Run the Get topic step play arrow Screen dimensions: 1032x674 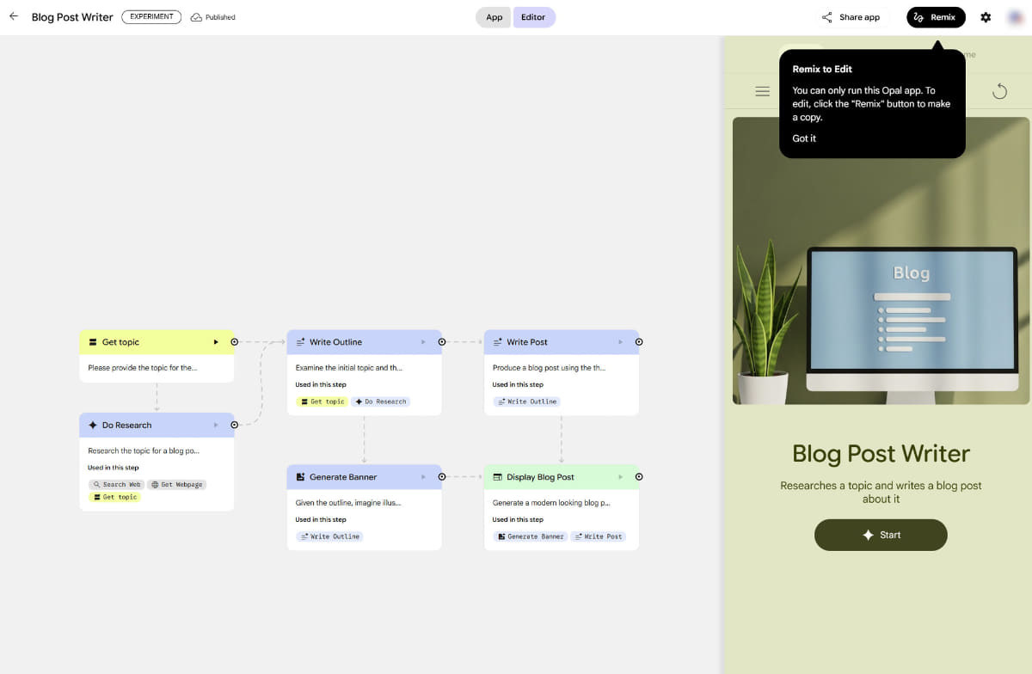(216, 342)
